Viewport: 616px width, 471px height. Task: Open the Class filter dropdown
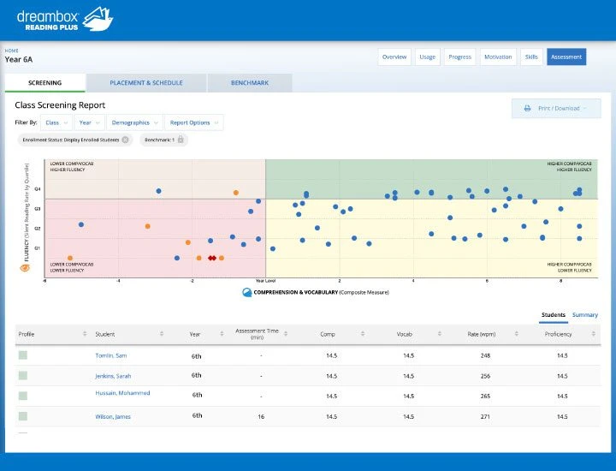pyautogui.click(x=56, y=122)
